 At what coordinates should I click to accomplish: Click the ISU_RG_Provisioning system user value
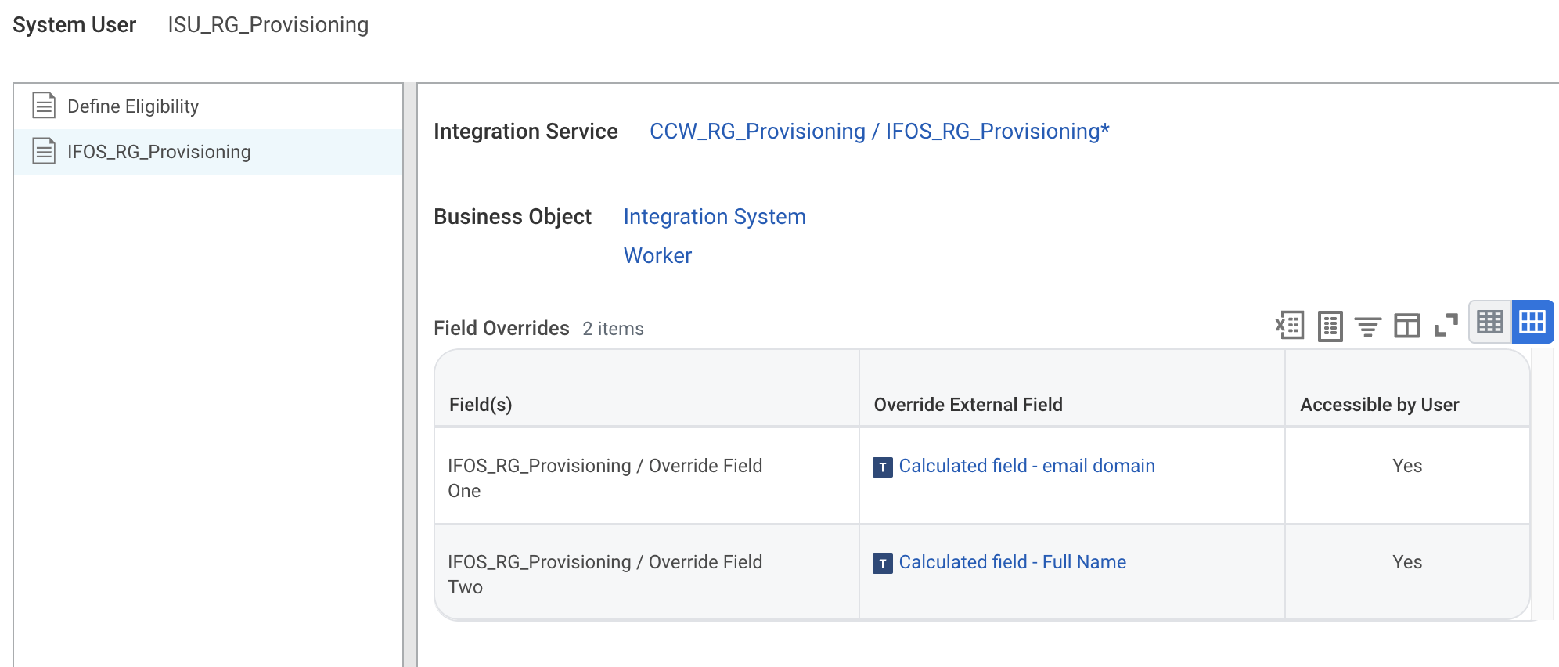click(268, 25)
